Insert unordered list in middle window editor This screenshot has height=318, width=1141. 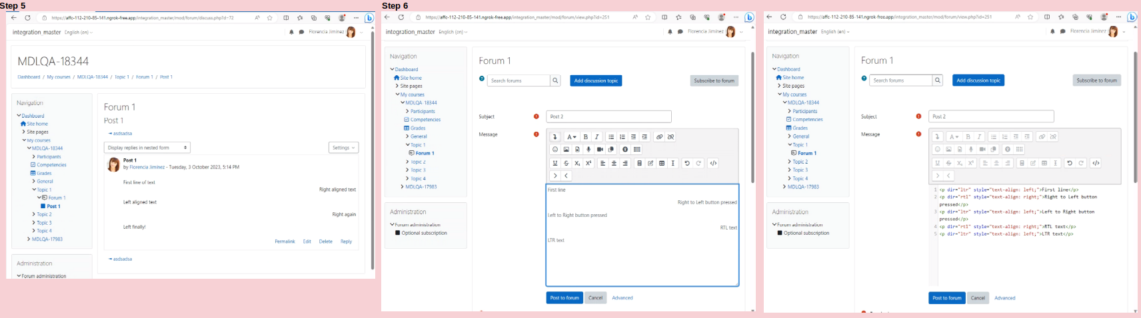click(x=611, y=136)
